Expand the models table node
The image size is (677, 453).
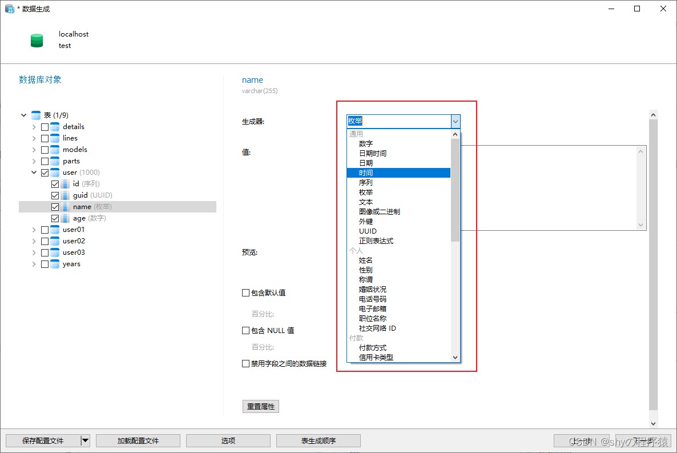click(x=34, y=150)
